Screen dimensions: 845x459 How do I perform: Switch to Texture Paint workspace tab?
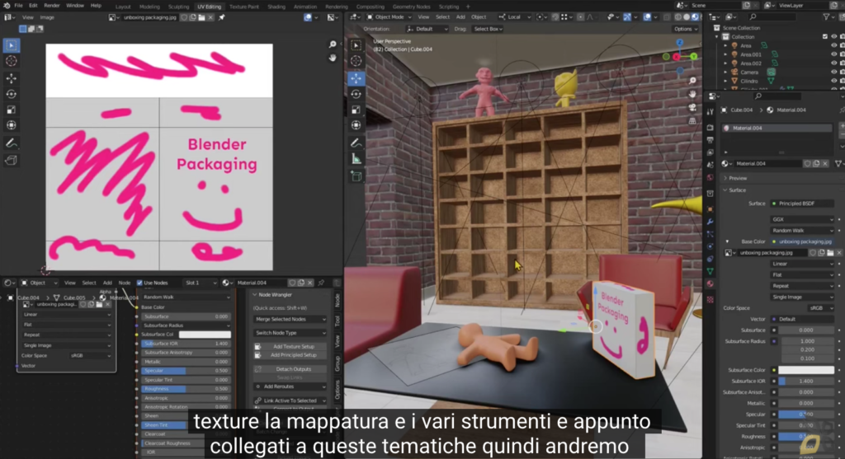244,7
